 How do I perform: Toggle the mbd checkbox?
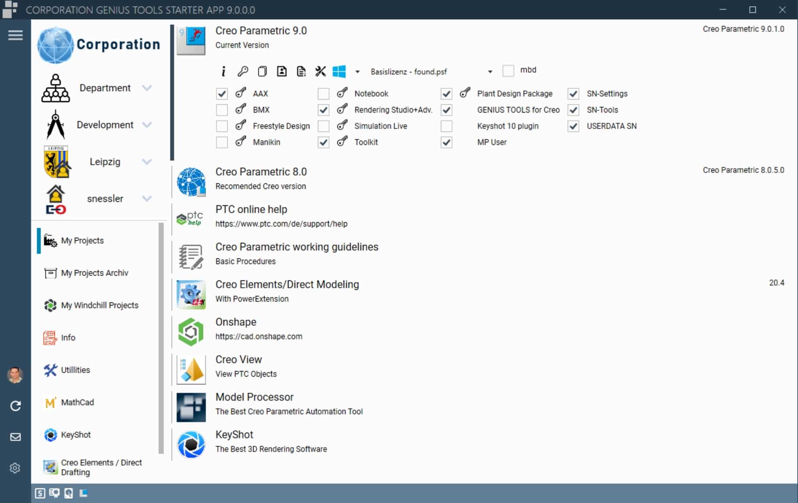pyautogui.click(x=509, y=70)
